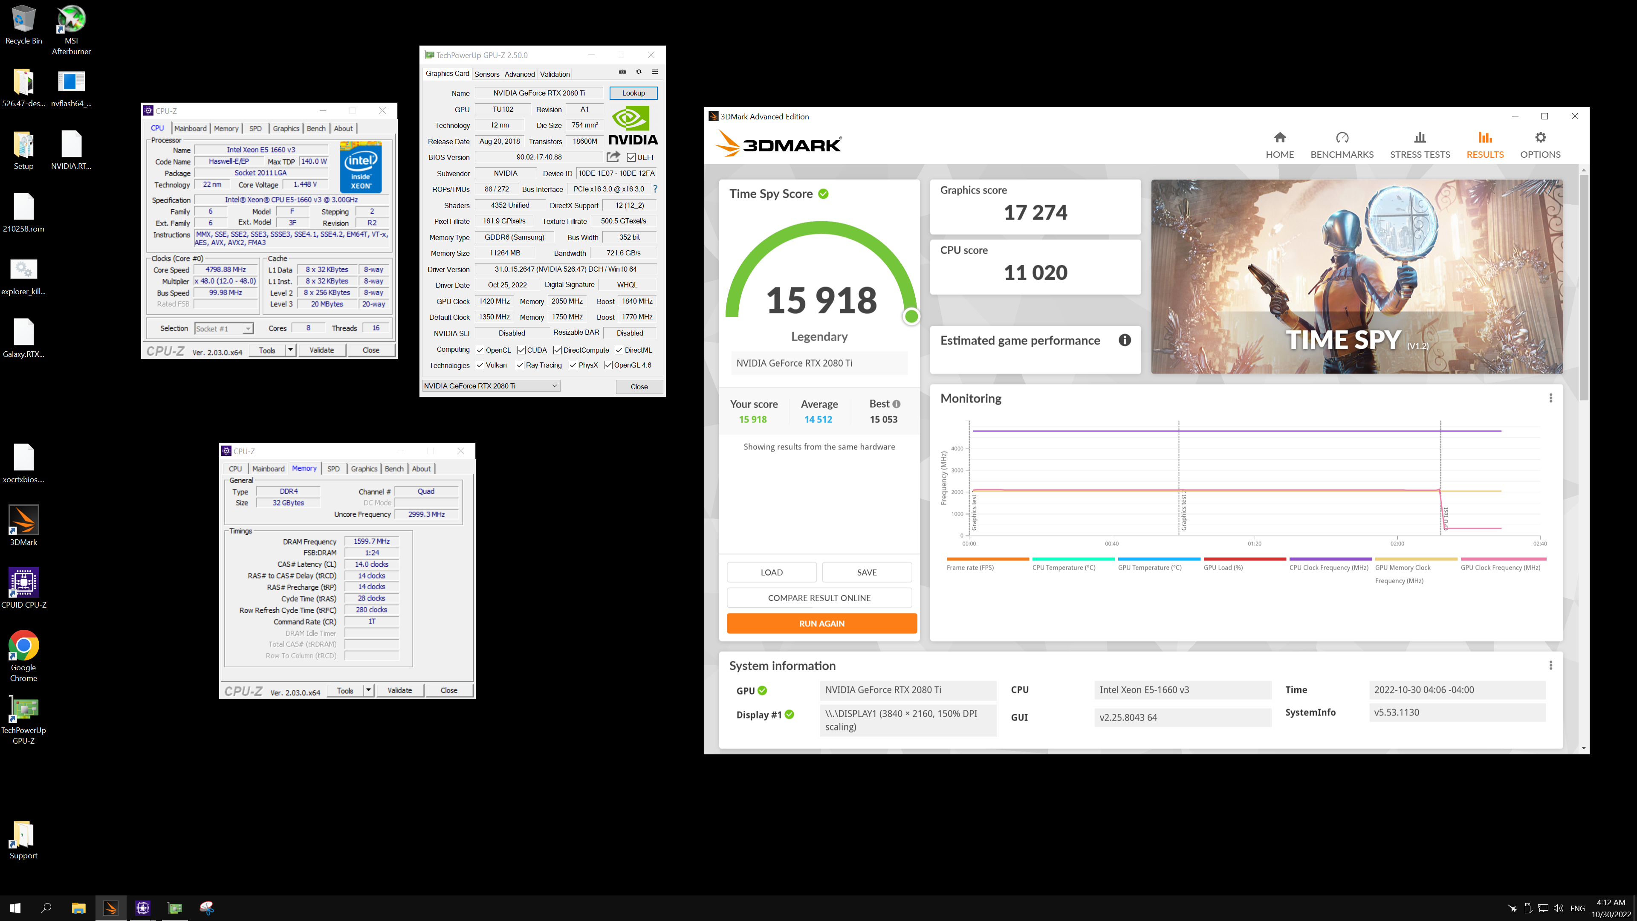Select the TechPowerUp GPU-Z desktop shortcut
Image resolution: width=1637 pixels, height=921 pixels.
23,719
